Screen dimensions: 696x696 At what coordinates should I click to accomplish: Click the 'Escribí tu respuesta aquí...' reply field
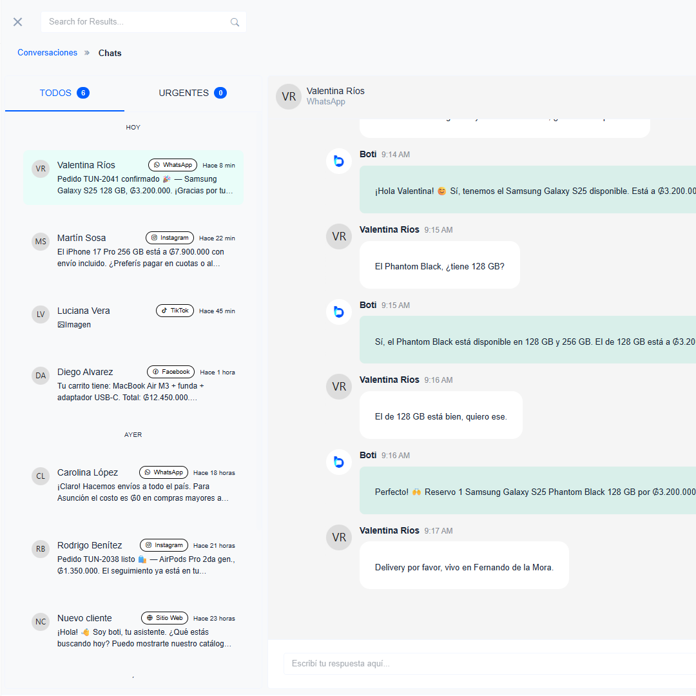pos(490,664)
